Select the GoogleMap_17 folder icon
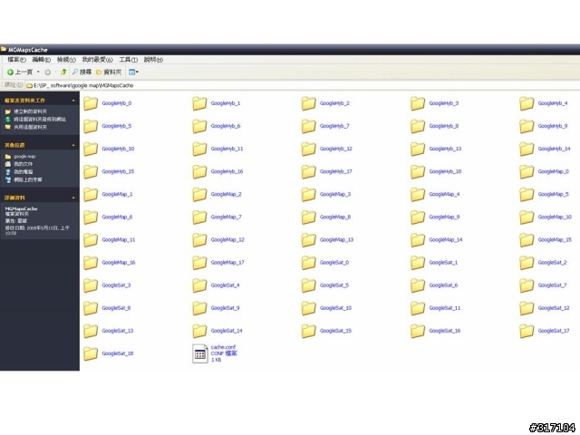The height and width of the screenshot is (435, 580). tap(199, 263)
